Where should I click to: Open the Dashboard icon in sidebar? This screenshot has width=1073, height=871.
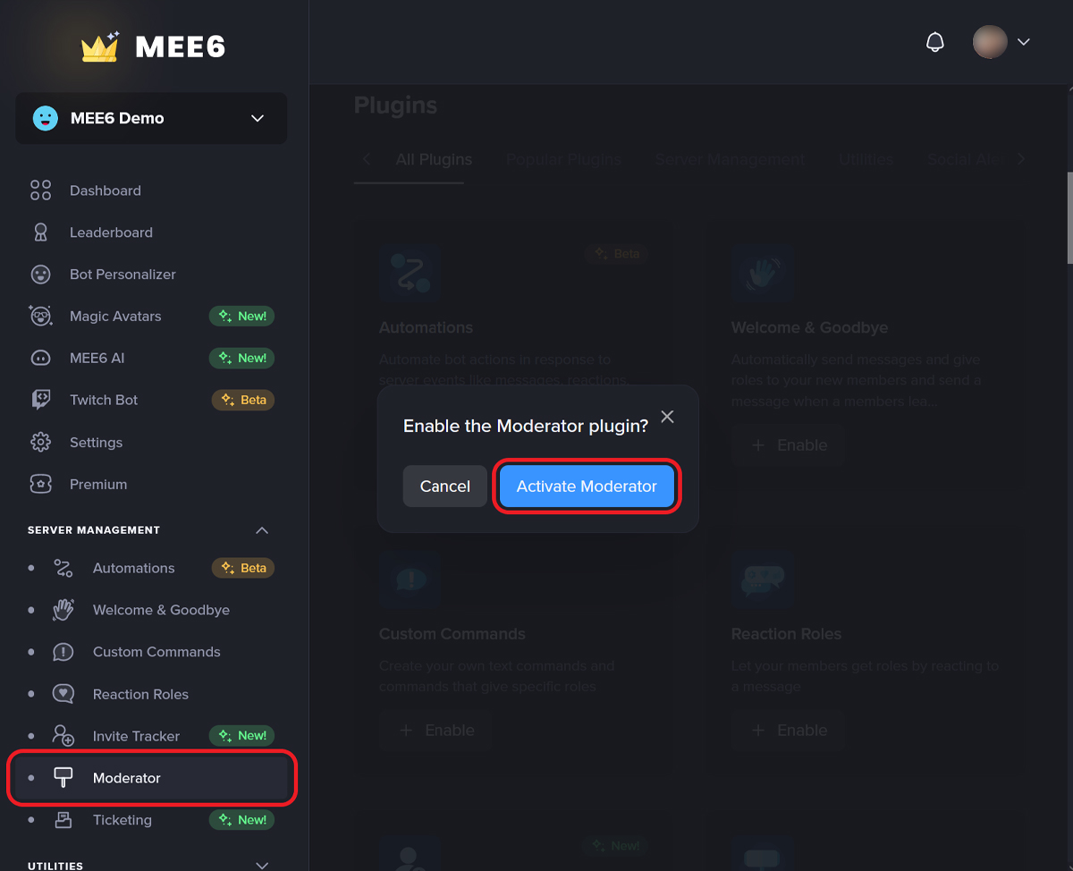(40, 190)
